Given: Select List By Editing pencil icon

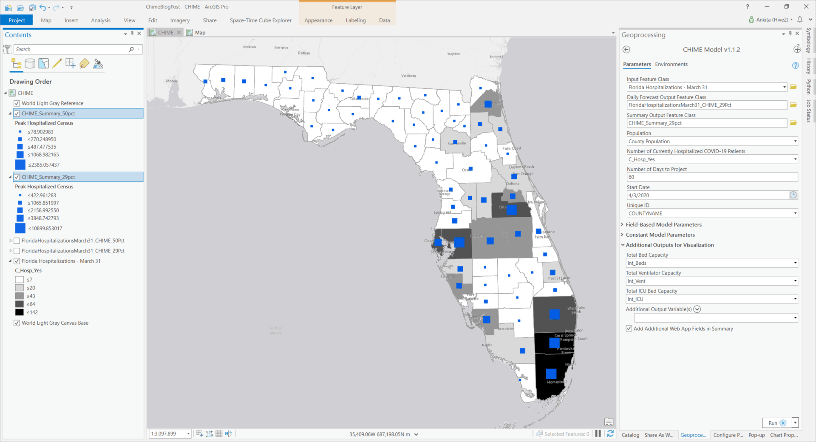Looking at the screenshot, I should coord(57,64).
